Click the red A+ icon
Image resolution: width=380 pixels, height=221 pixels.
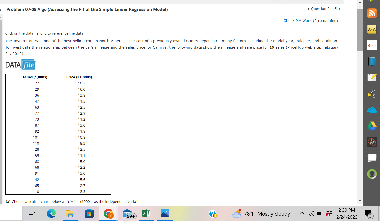tap(372, 142)
